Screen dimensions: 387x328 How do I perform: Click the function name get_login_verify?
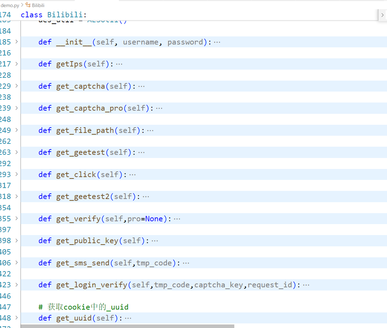pyautogui.click(x=92, y=285)
